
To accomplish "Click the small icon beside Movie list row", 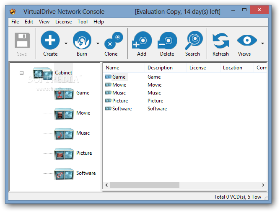I will (108, 85).
